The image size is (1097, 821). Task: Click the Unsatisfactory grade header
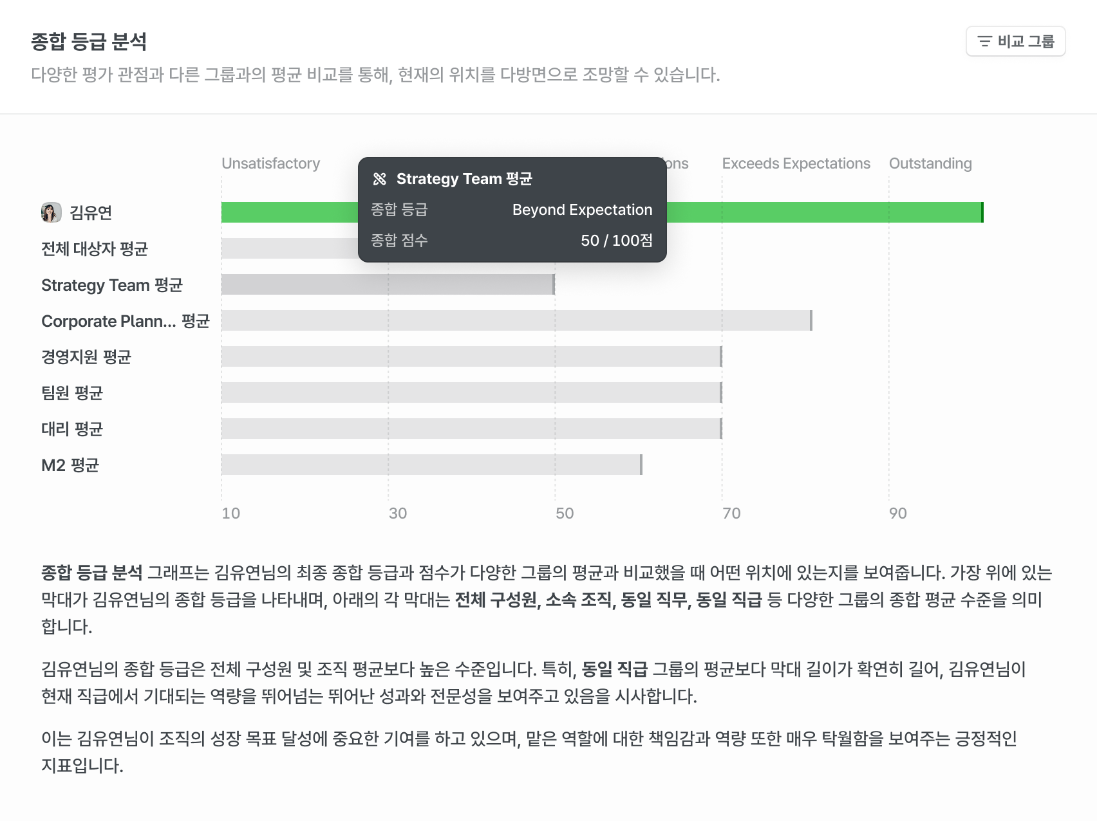[270, 163]
